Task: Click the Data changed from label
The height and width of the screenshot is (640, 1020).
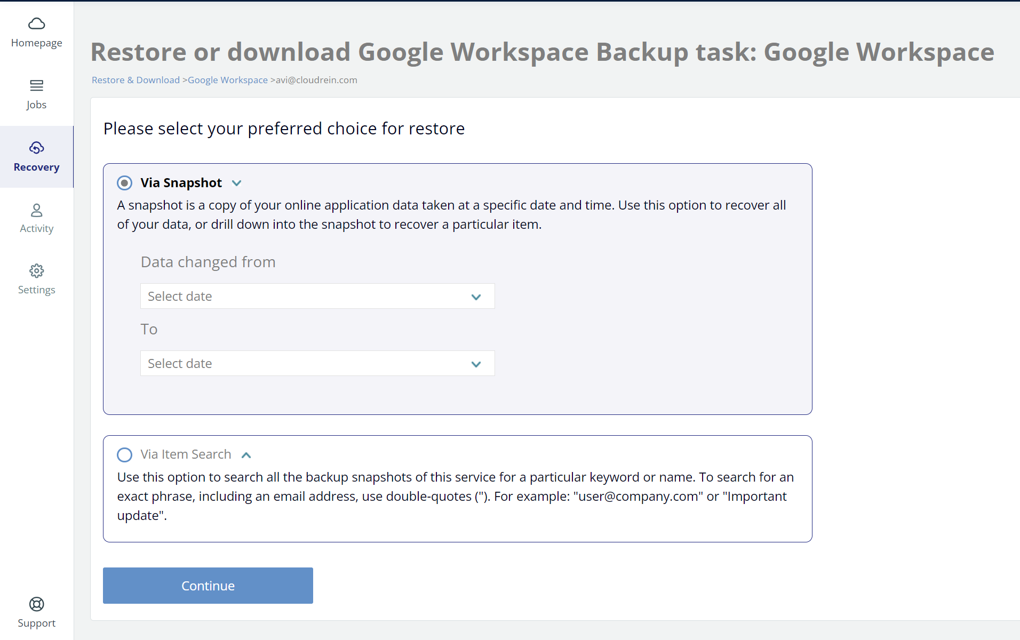Action: (208, 262)
